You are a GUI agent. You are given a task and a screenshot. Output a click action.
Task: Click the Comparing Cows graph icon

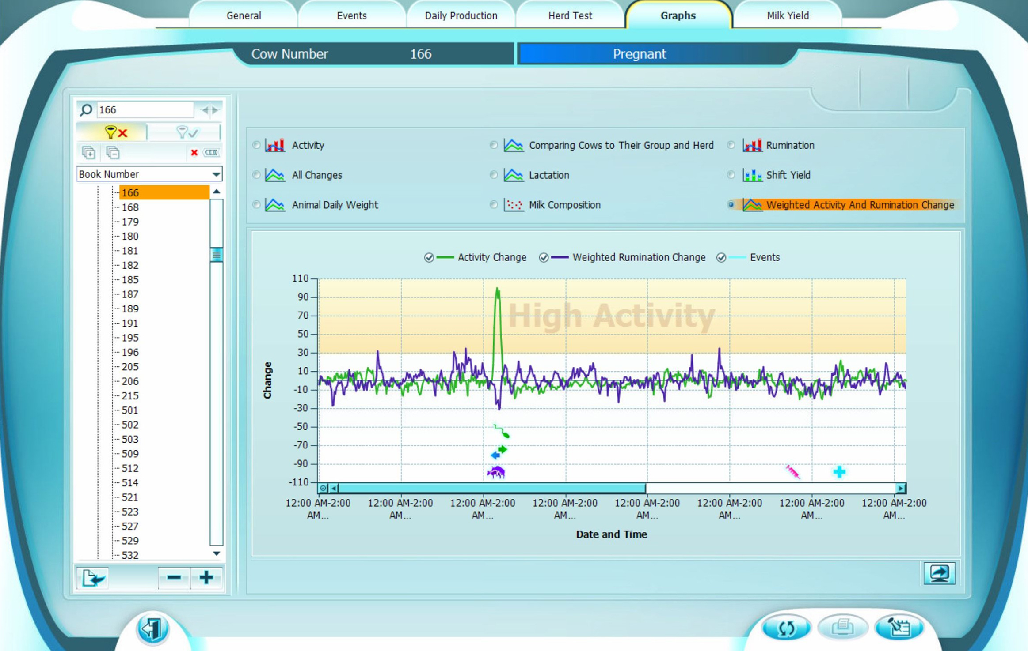514,145
